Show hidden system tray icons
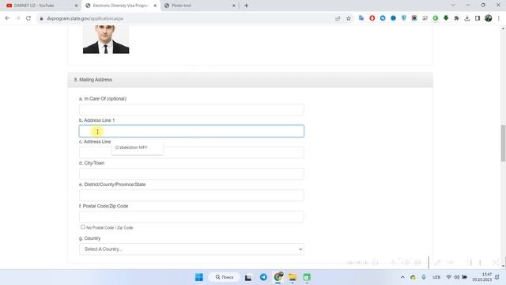 [x=402, y=277]
